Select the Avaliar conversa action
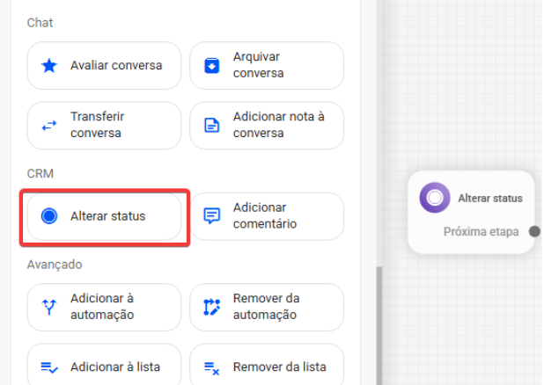Screen dimensions: 544x385 click(104, 66)
